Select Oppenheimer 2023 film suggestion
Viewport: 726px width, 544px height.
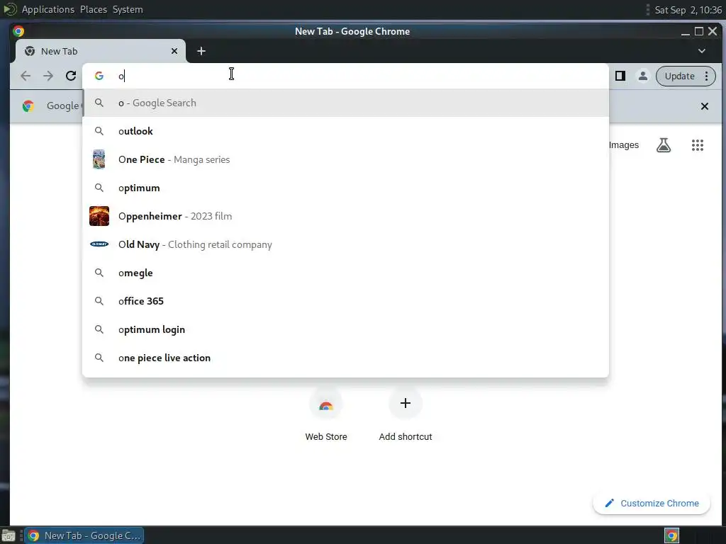pos(345,216)
